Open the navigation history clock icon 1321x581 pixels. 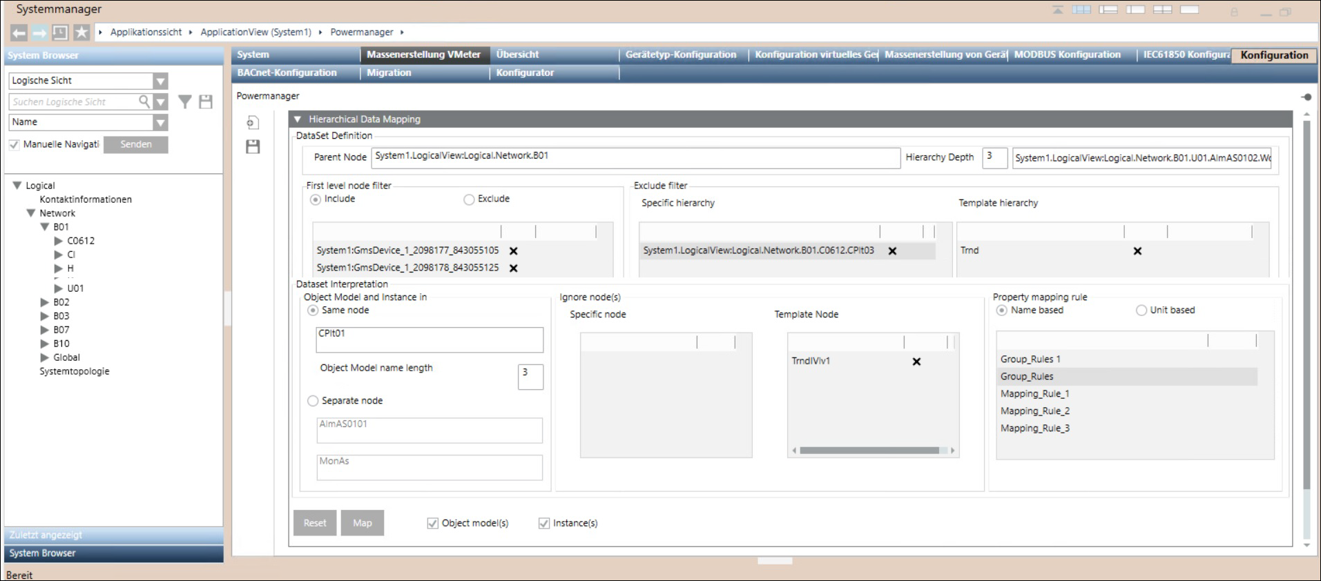click(61, 32)
